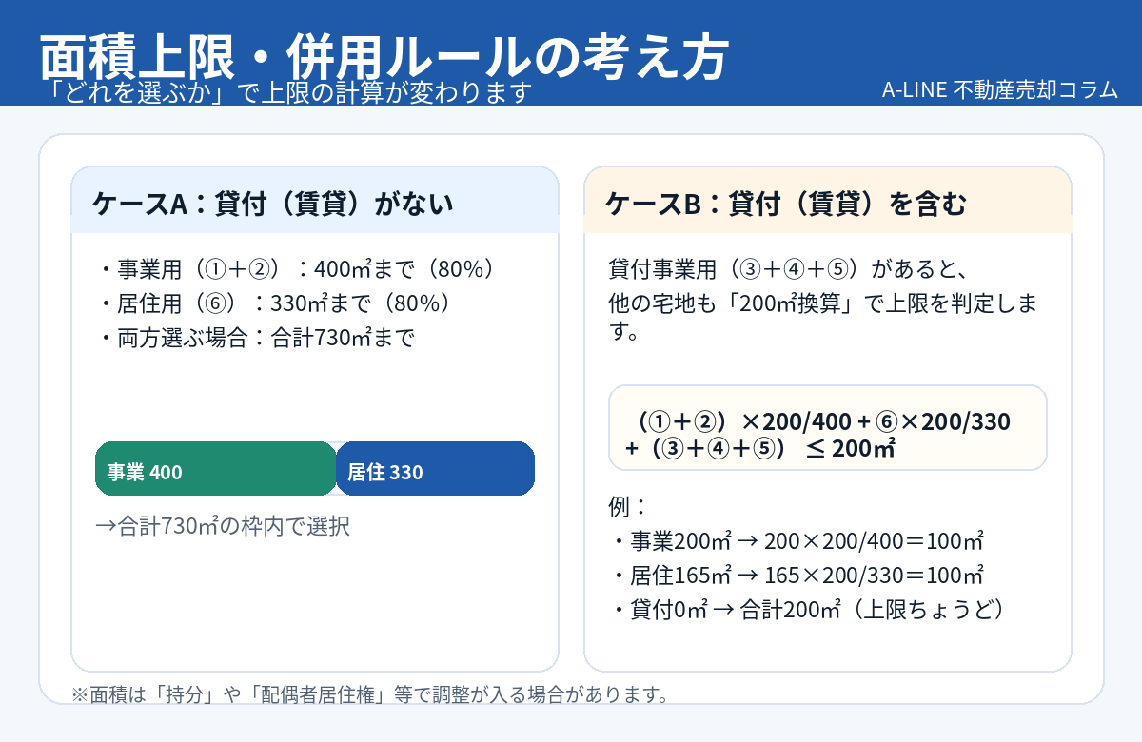
Task: Click the green 事業 400 bar
Action: [x=216, y=471]
